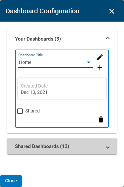Click the Created Date label text

34,86
